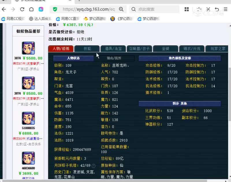231x182 pixels.
Task: Switch to the 技能 tab
Action: click(87, 49)
